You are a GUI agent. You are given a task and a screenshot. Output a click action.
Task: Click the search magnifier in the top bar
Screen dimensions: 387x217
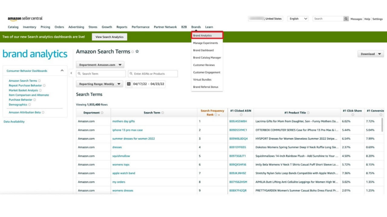[x=346, y=18]
